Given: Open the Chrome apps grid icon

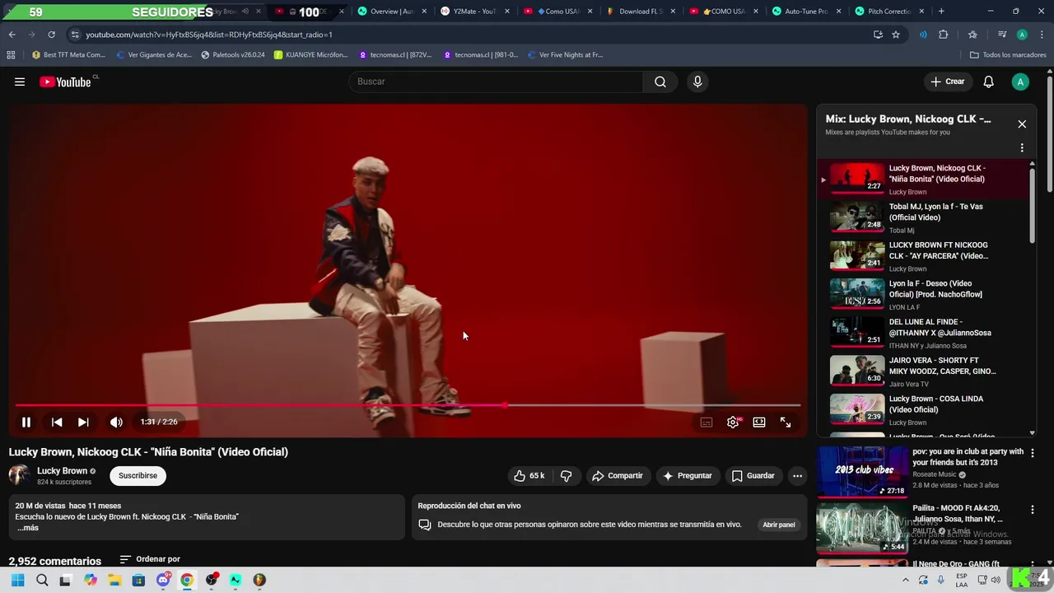Looking at the screenshot, I should pos(11,55).
